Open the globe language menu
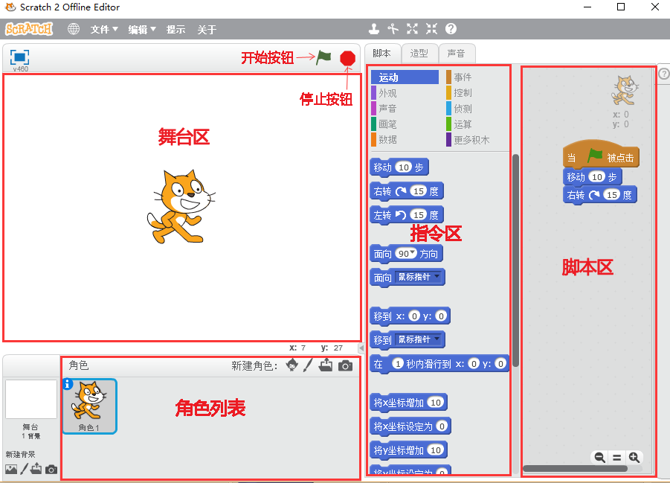Image resolution: width=670 pixels, height=483 pixels. pyautogui.click(x=74, y=29)
